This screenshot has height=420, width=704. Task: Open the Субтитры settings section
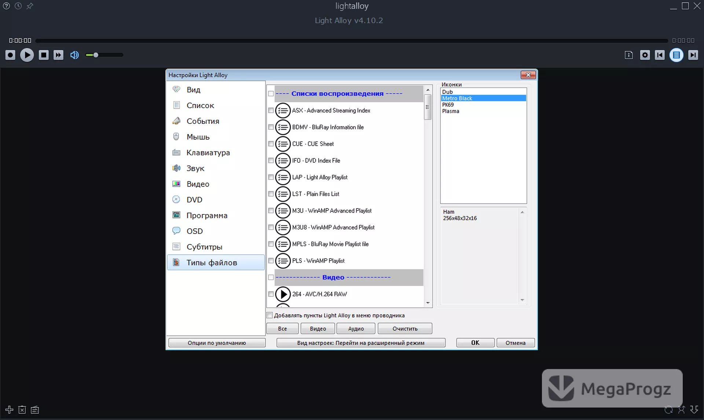click(216, 247)
